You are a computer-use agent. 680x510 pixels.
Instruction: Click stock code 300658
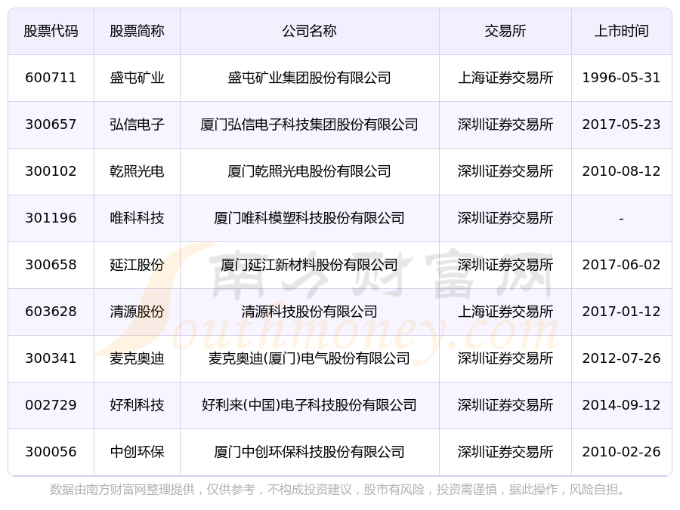pos(51,265)
